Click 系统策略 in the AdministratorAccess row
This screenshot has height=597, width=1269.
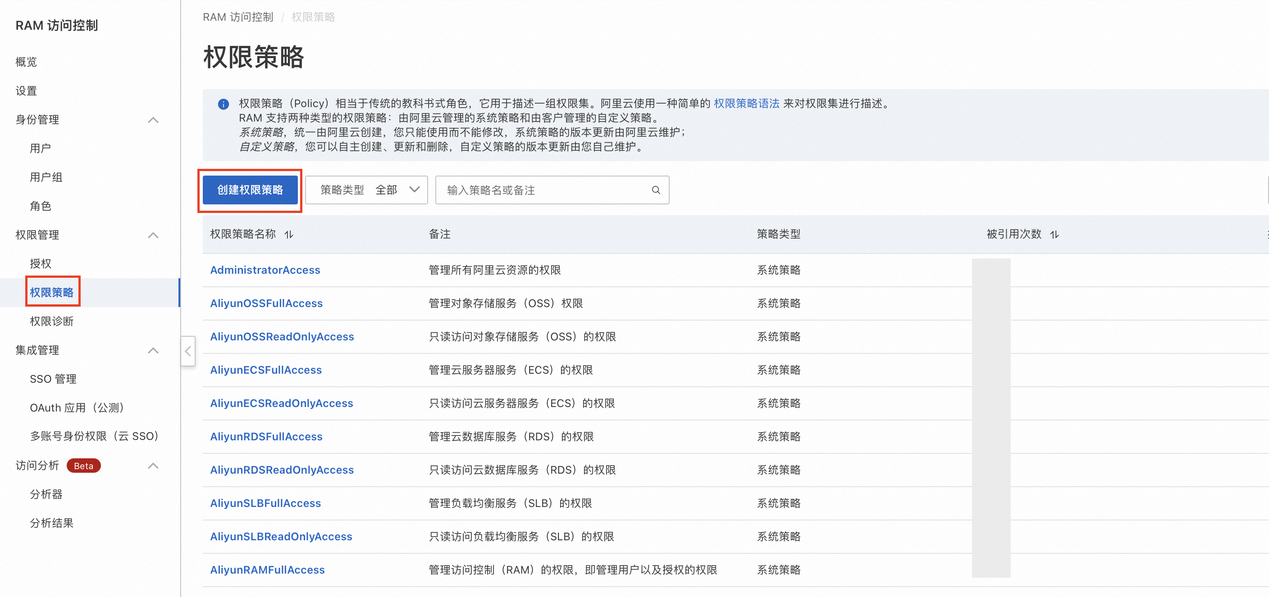click(778, 270)
